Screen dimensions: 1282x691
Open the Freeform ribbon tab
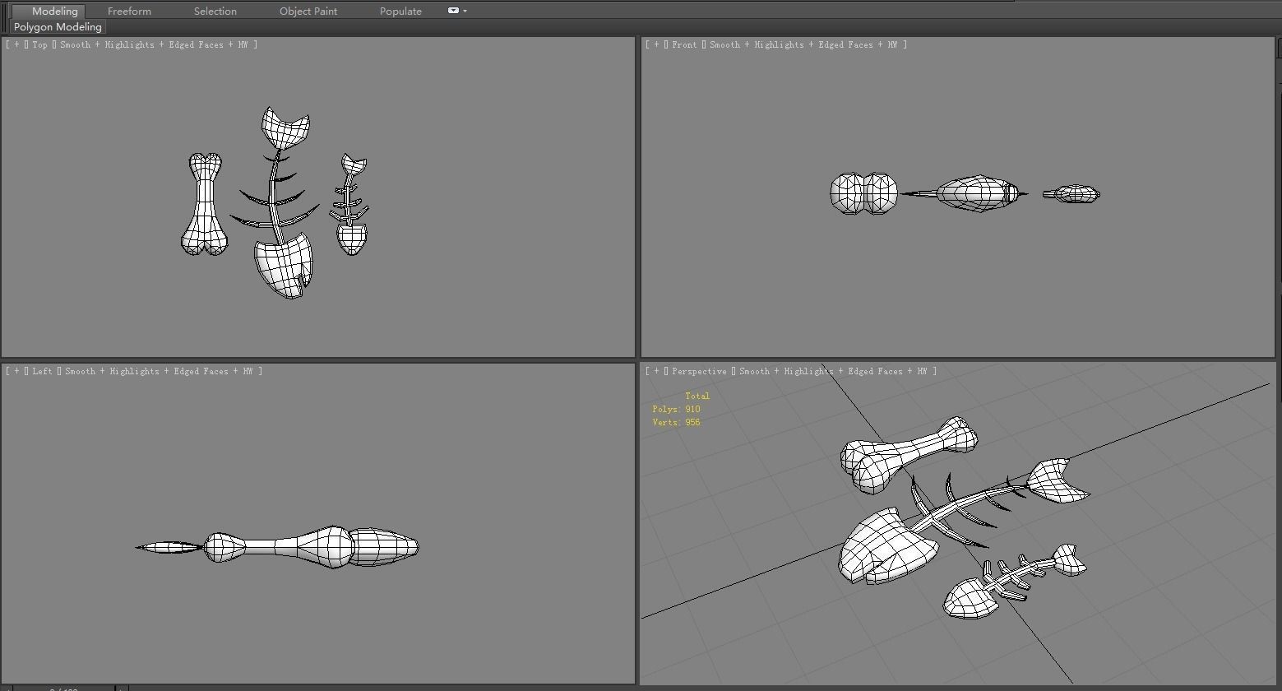(129, 12)
